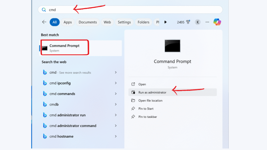Select the Command Prompt best match result

pos(81,48)
